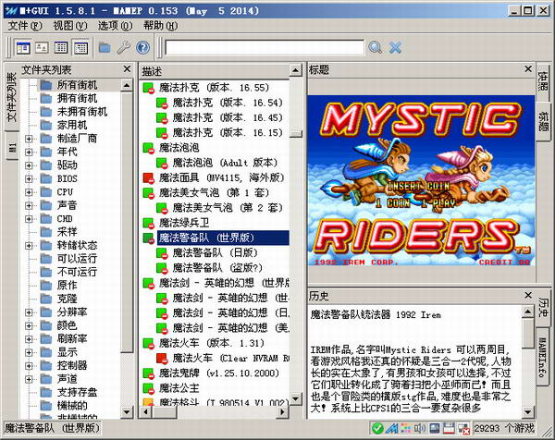This screenshot has width=555, height=440.
Task: Click green status icon of 魔法泡泡
Action: coord(148,148)
